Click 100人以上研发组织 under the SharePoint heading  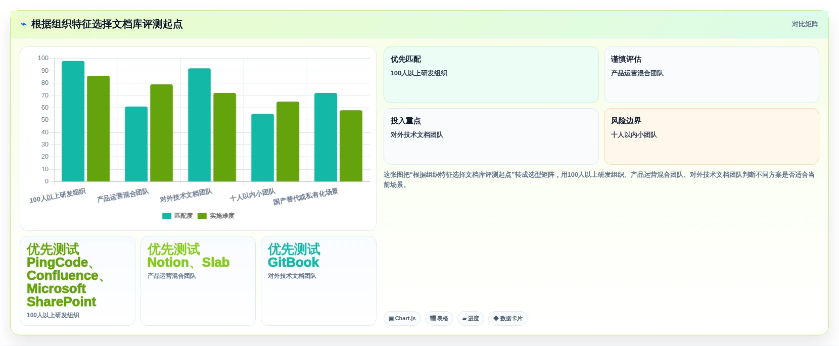[x=53, y=315]
